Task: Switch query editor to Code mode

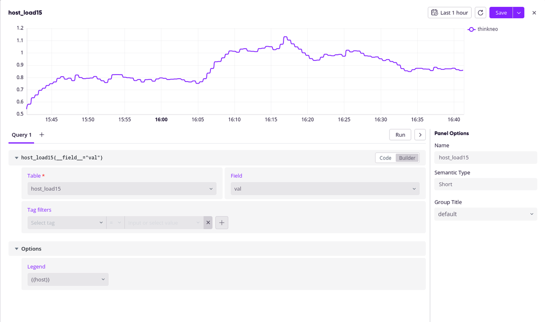Action: 385,158
